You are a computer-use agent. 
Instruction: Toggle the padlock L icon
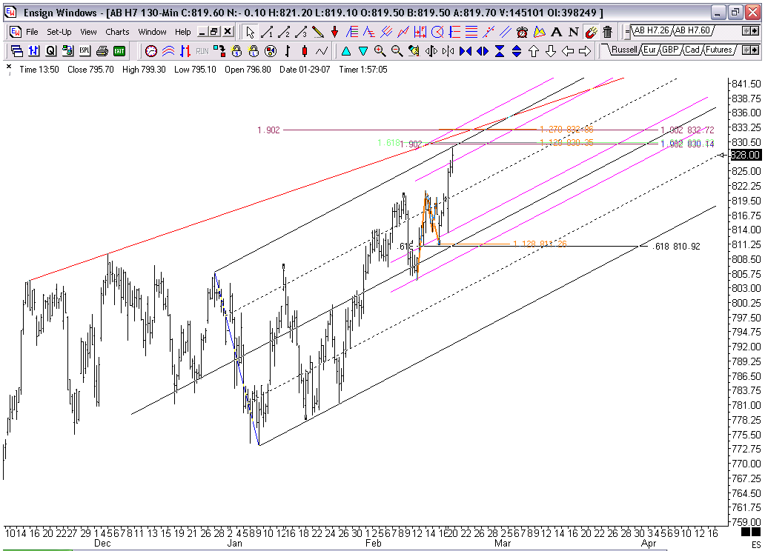coord(254,50)
